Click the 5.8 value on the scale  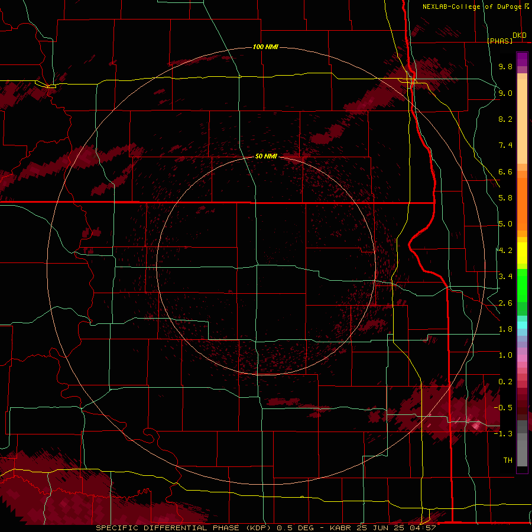(505, 198)
